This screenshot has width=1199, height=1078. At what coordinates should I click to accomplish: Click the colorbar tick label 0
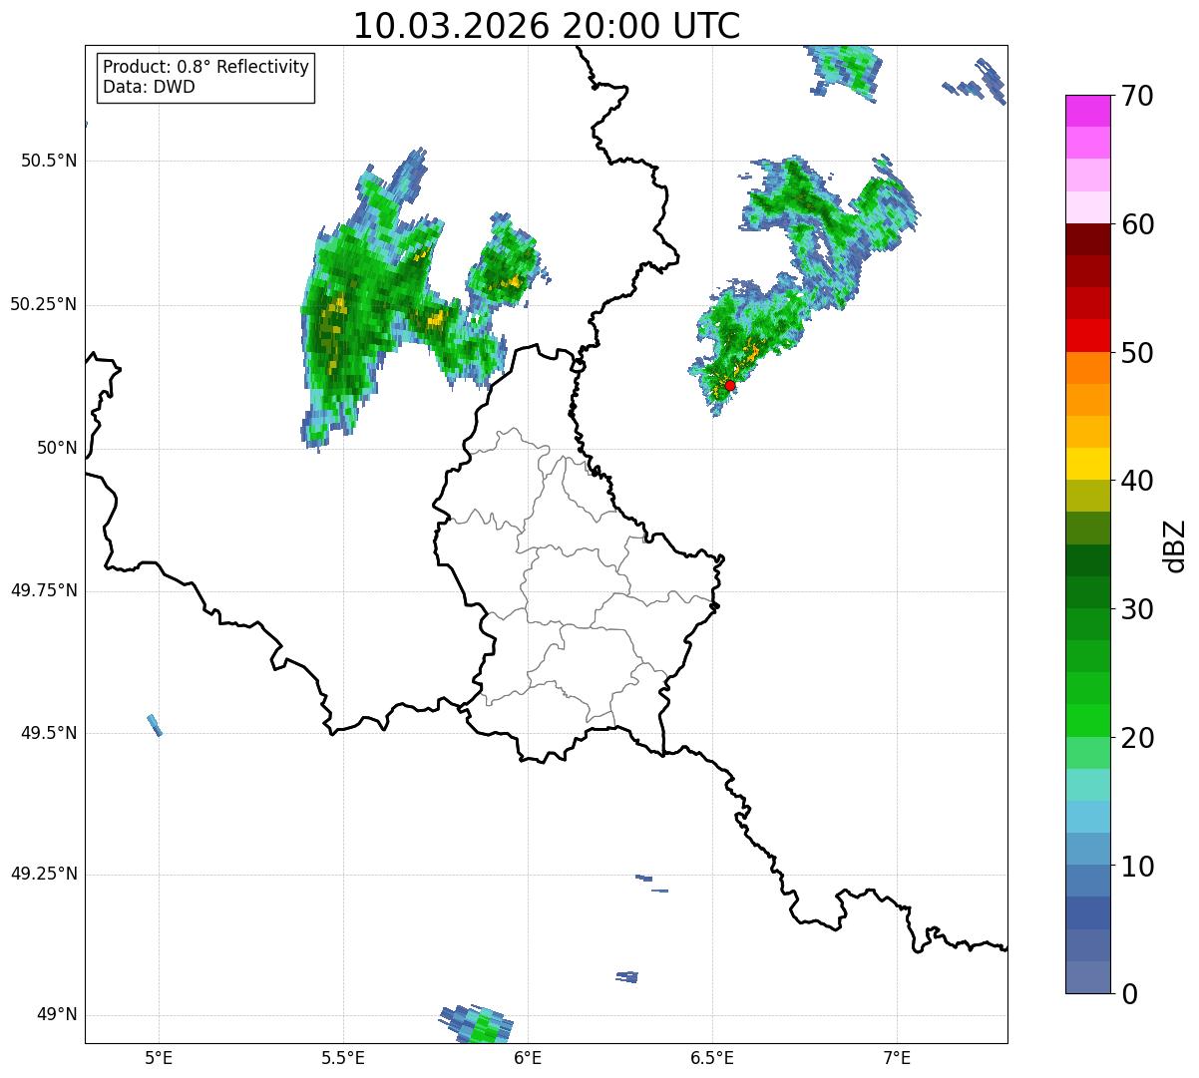(1128, 994)
